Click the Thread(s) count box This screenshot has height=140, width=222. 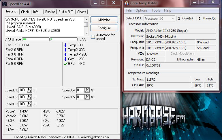click(199, 19)
